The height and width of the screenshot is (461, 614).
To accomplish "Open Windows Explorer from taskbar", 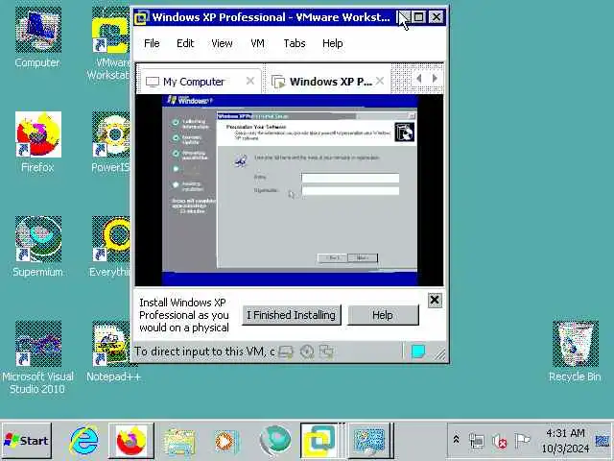I will (179, 441).
